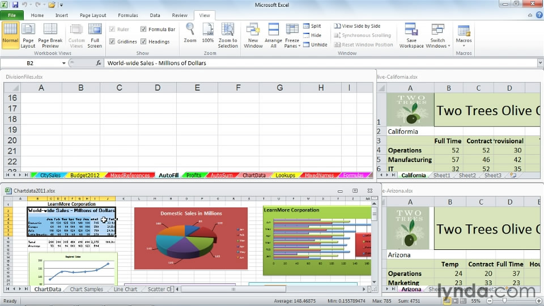Open Custom Views dialog
Image resolution: width=544 pixels, height=306 pixels.
click(76, 35)
